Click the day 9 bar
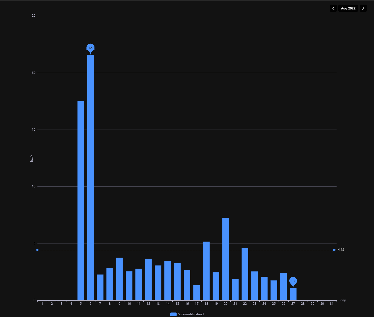Viewport: 374px width, 317px height. pyautogui.click(x=119, y=279)
